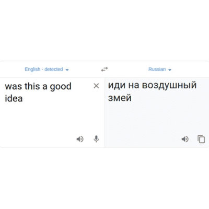
Task: Copy the Russian translation
Action: tap(201, 139)
